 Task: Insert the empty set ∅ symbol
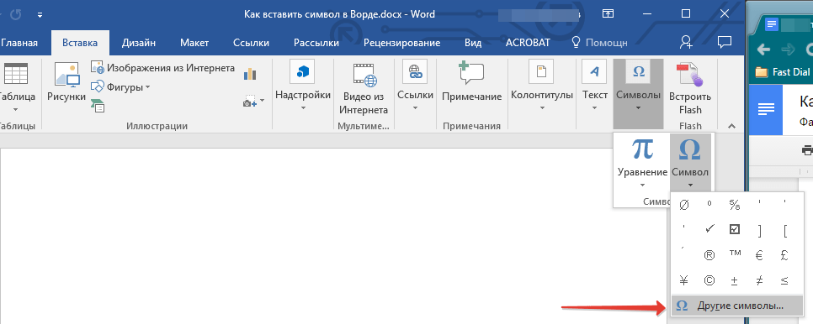pos(684,205)
